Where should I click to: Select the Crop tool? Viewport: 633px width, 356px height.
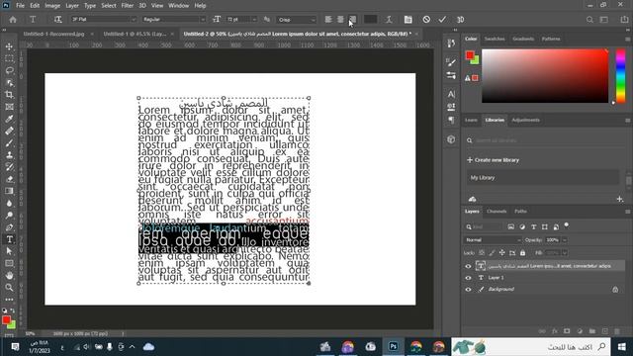coord(9,95)
